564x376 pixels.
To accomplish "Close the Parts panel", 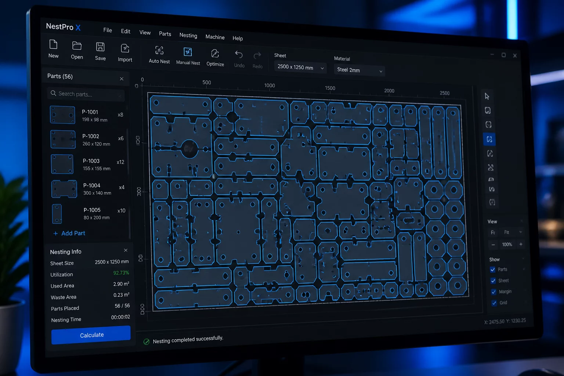I will pyautogui.click(x=122, y=79).
